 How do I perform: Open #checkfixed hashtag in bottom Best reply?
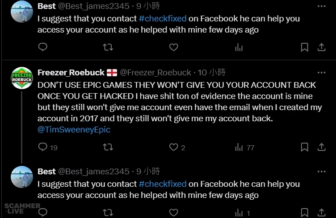click(x=162, y=184)
